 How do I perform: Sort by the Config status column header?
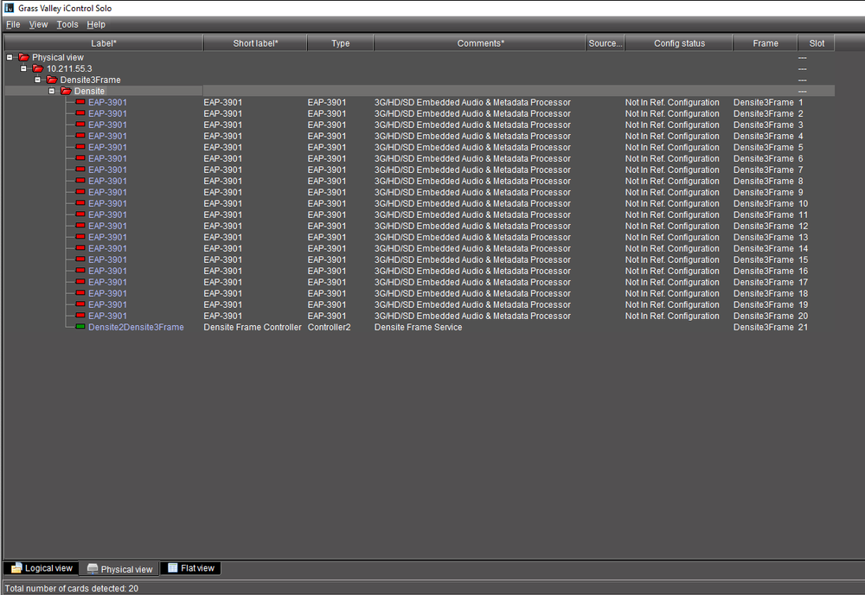(x=679, y=43)
